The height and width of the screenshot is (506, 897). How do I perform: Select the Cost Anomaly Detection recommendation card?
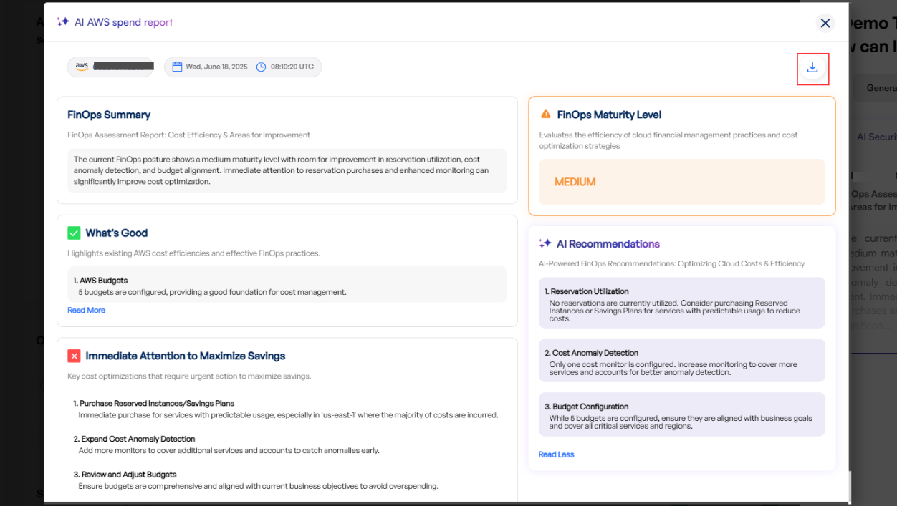[681, 361]
